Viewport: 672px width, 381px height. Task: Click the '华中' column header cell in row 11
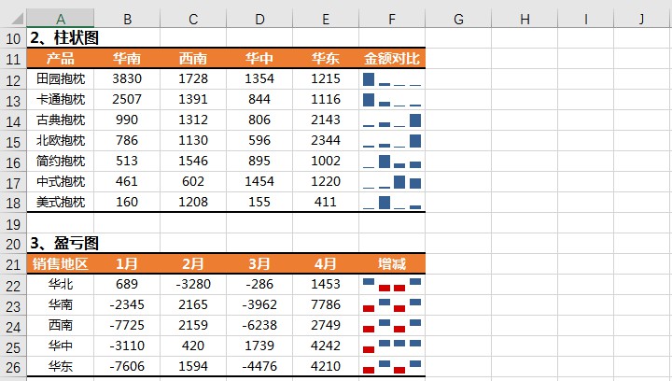click(259, 58)
